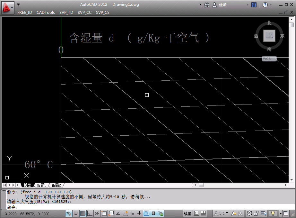Click the horizontal scrollbar thumb
296x218 pixels.
(201, 185)
